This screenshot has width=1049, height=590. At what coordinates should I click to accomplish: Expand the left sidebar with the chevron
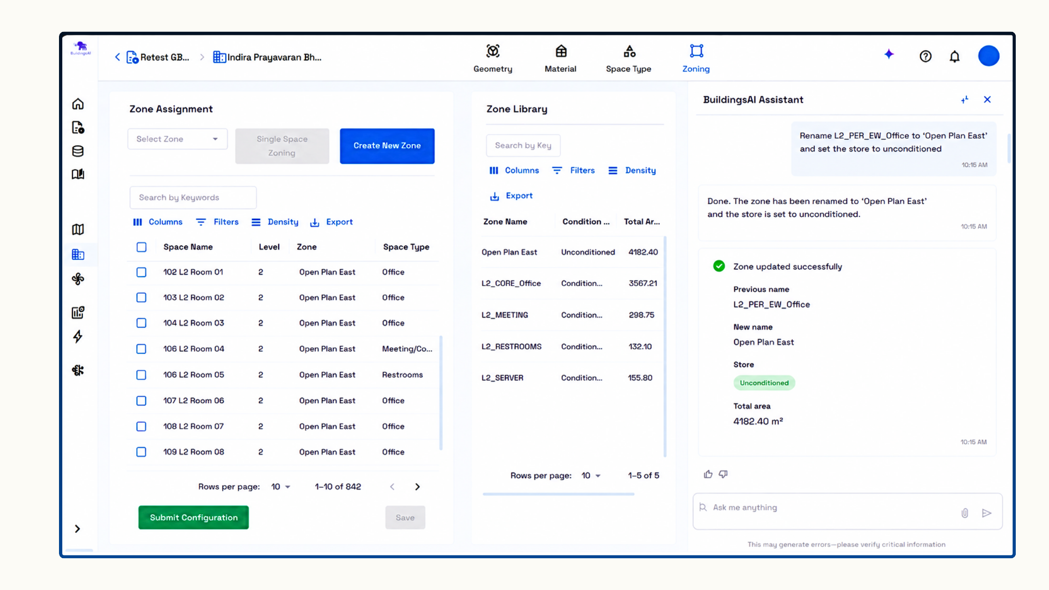click(x=77, y=529)
